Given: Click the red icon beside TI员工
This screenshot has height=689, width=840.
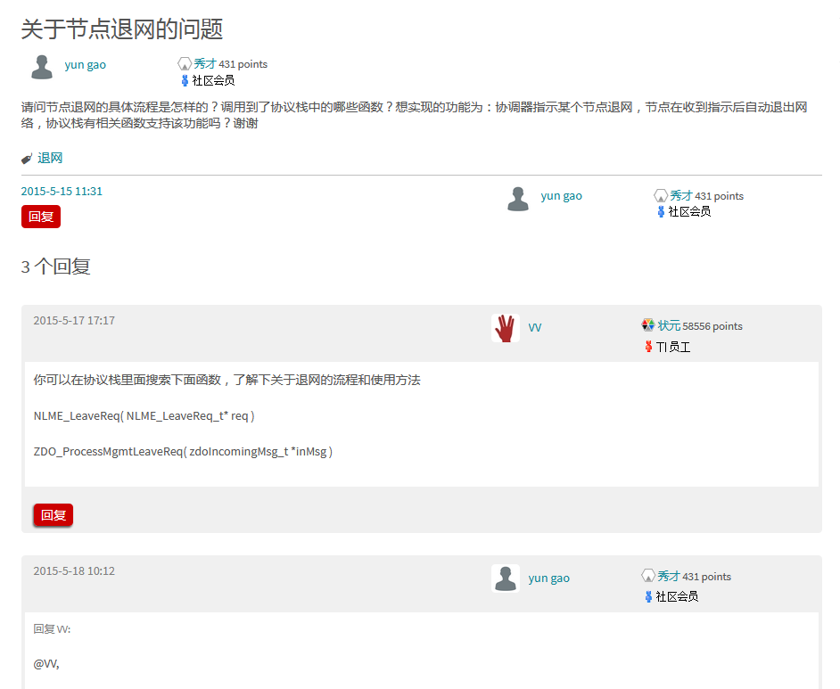Looking at the screenshot, I should coord(649,347).
